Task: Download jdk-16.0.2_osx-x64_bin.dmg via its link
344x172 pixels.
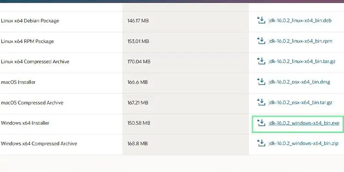Action: click(x=299, y=82)
